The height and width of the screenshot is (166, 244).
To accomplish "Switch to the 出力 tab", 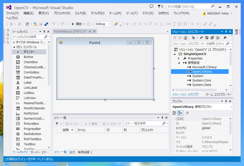I will (x=72, y=152).
